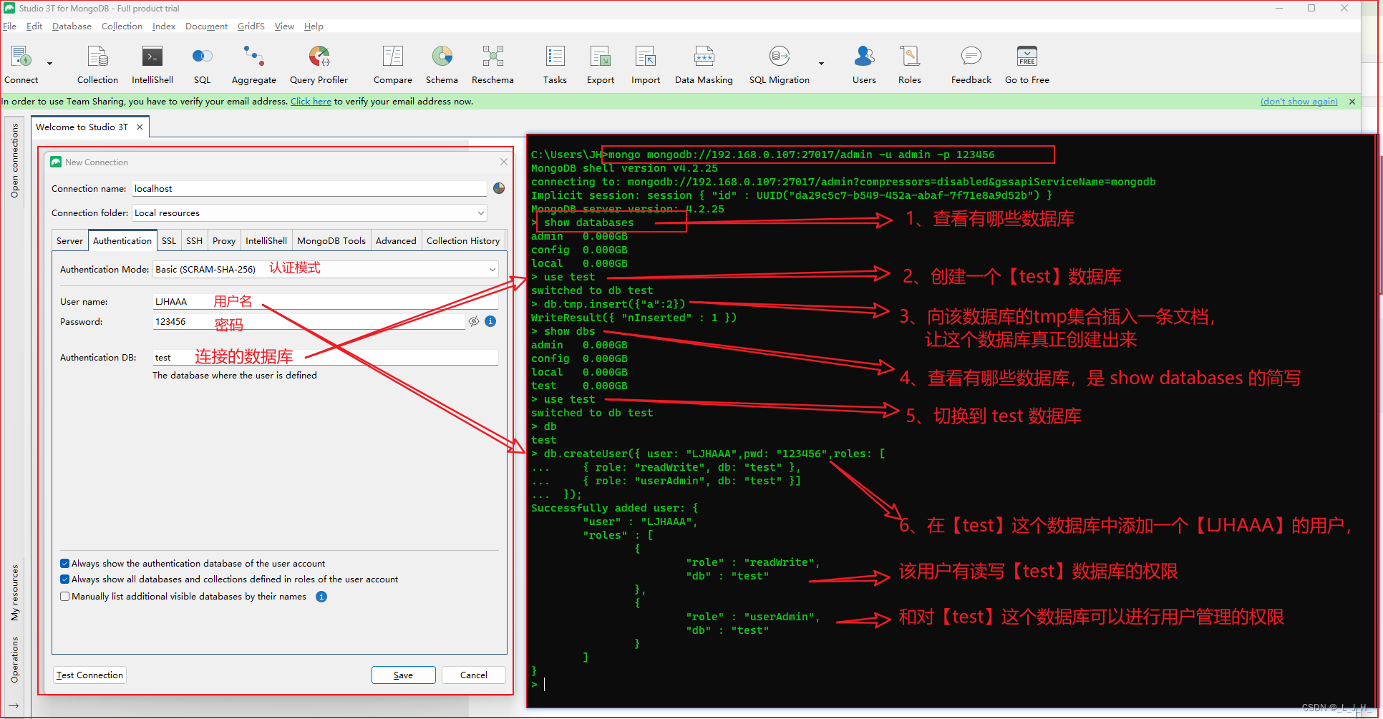This screenshot has width=1383, height=719.
Task: Expand the Authentication Mode dropdown
Action: [x=492, y=270]
